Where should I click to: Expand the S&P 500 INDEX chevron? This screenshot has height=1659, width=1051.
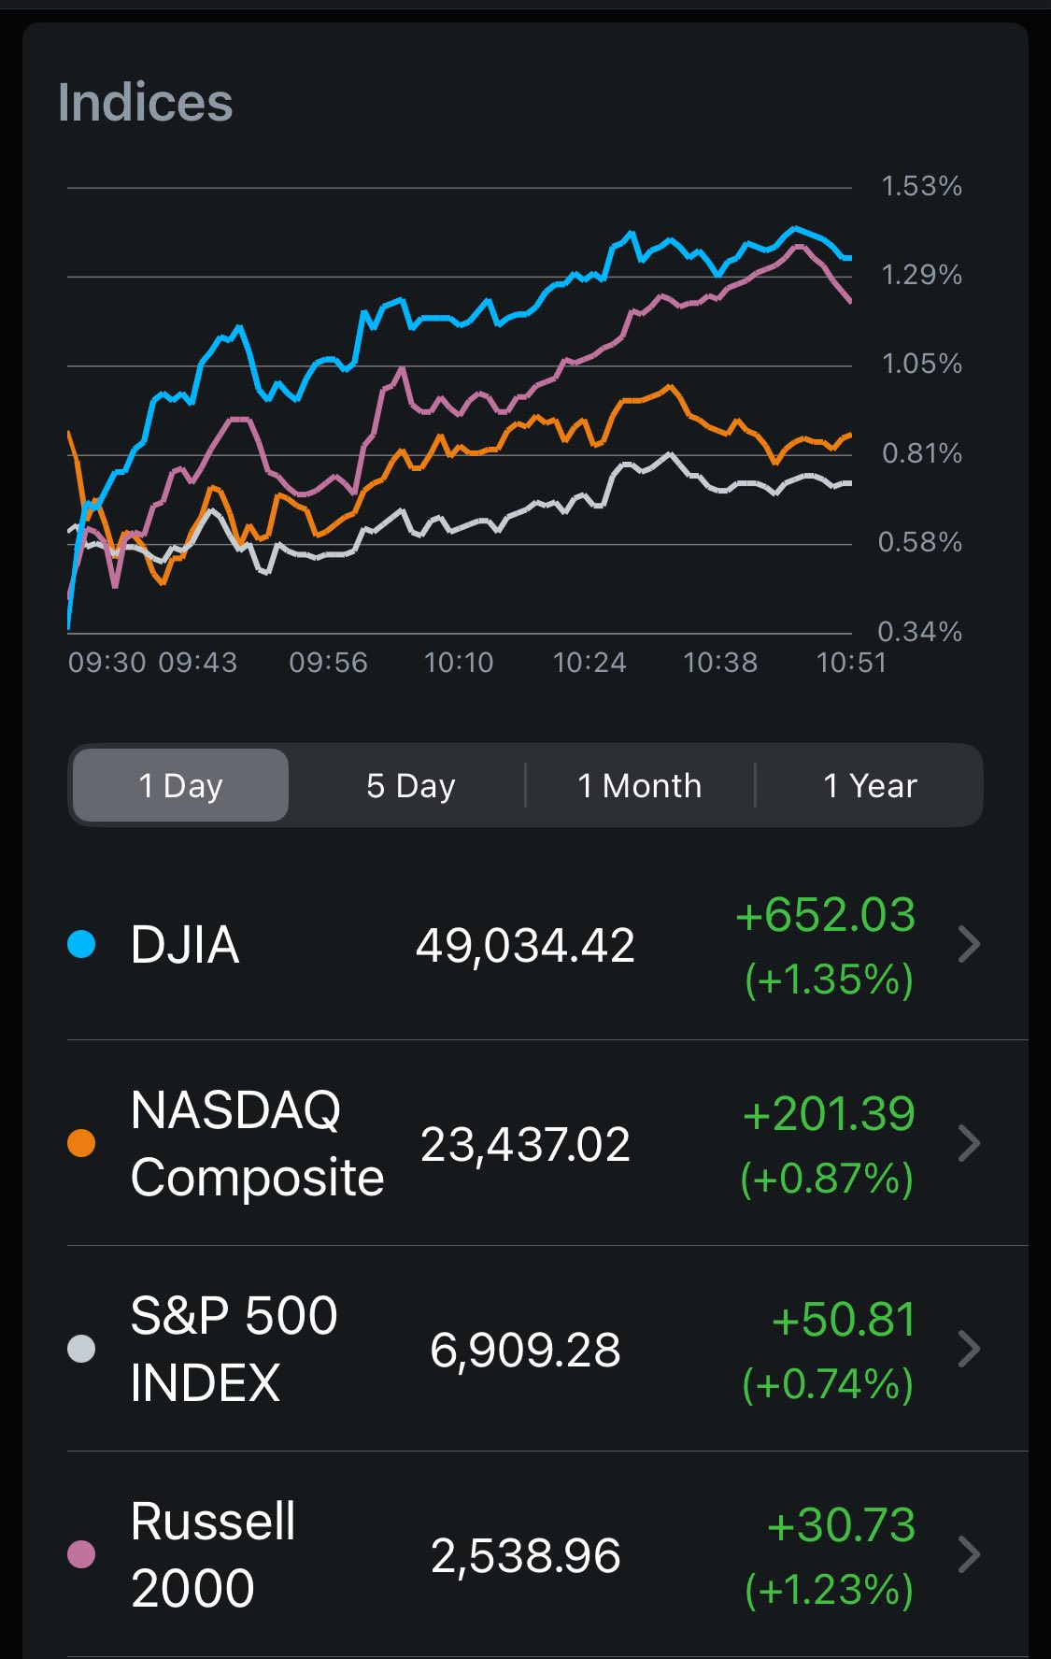pos(969,1349)
